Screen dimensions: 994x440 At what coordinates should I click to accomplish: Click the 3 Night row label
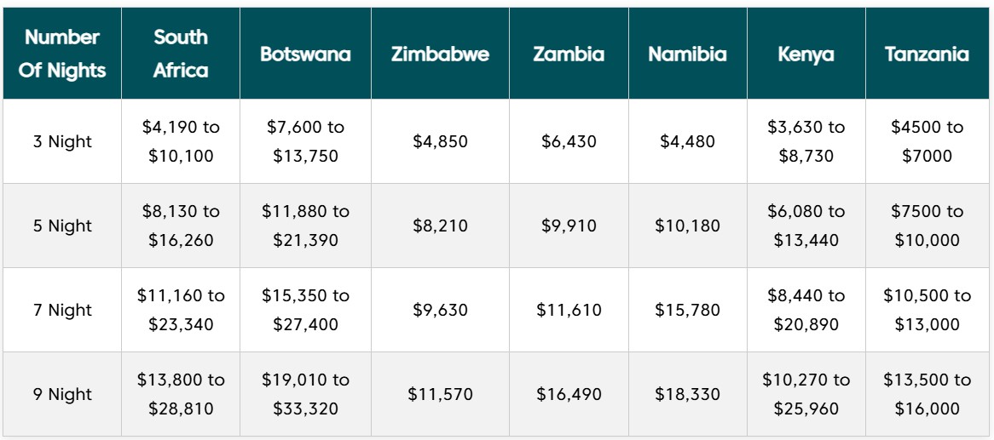point(62,141)
